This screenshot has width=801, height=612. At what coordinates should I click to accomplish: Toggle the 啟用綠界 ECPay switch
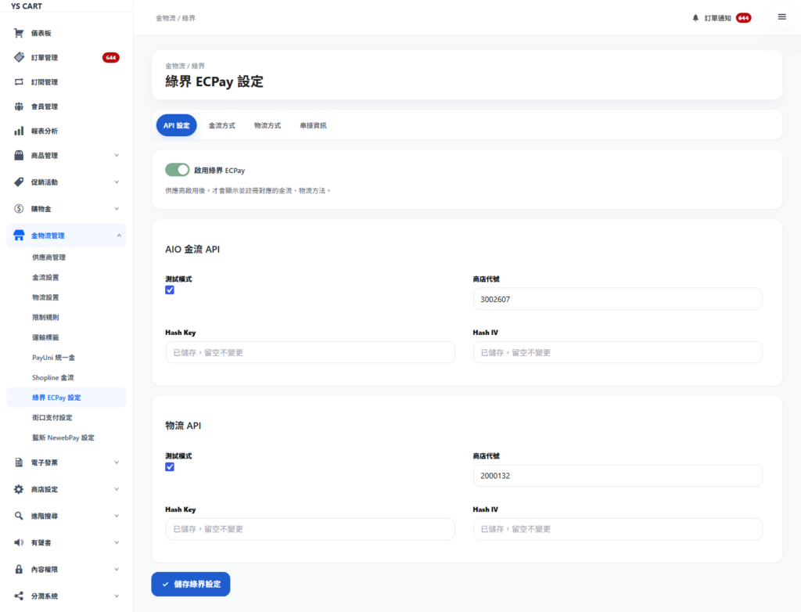point(178,170)
